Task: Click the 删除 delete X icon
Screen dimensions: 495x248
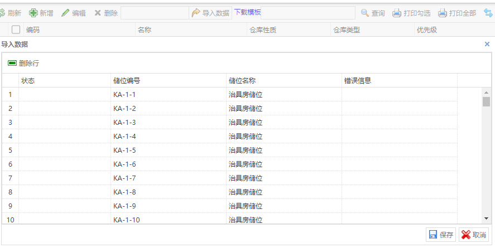Action: (x=98, y=13)
